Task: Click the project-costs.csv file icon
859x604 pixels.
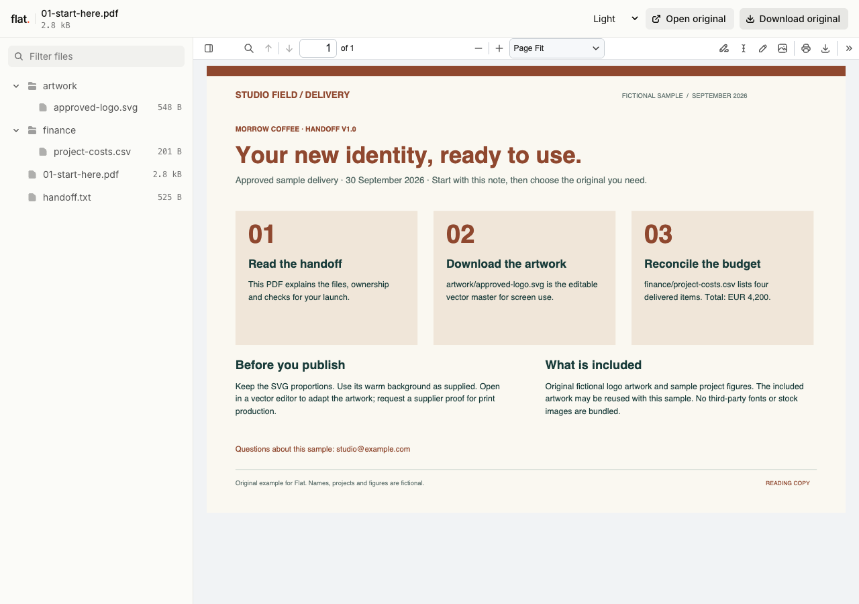Action: [x=43, y=152]
